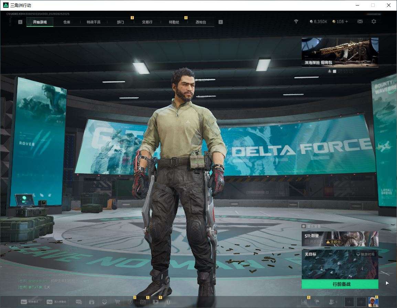This screenshot has width=397, height=308.
Task: Add currency using the plus after 106
Action: coord(347,22)
